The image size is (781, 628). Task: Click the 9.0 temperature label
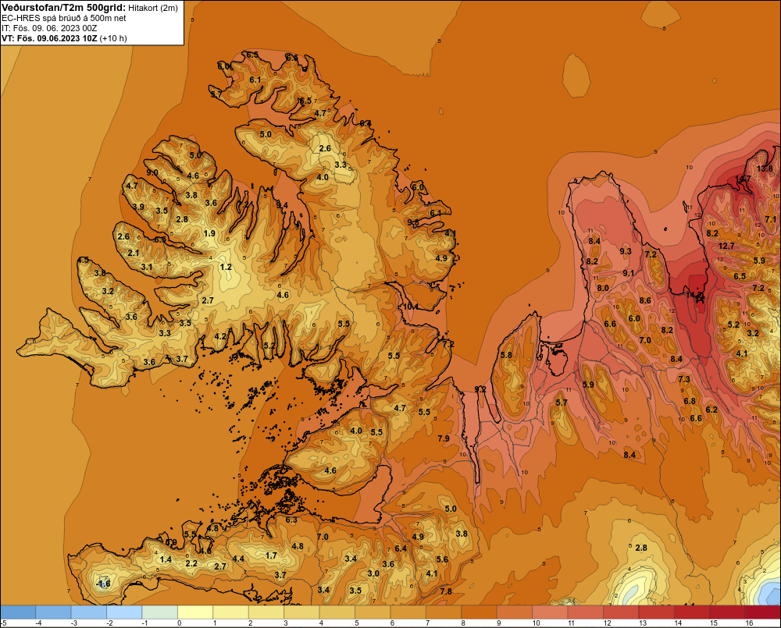tap(152, 172)
